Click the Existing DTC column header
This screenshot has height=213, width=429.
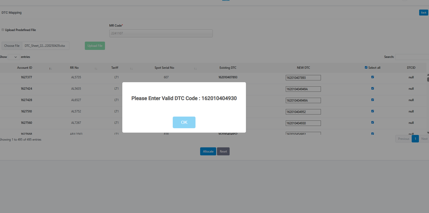[x=228, y=68]
